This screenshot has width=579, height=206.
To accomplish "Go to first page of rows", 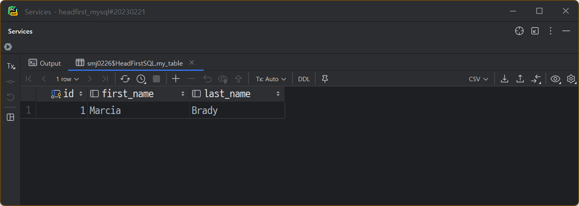I will (29, 79).
